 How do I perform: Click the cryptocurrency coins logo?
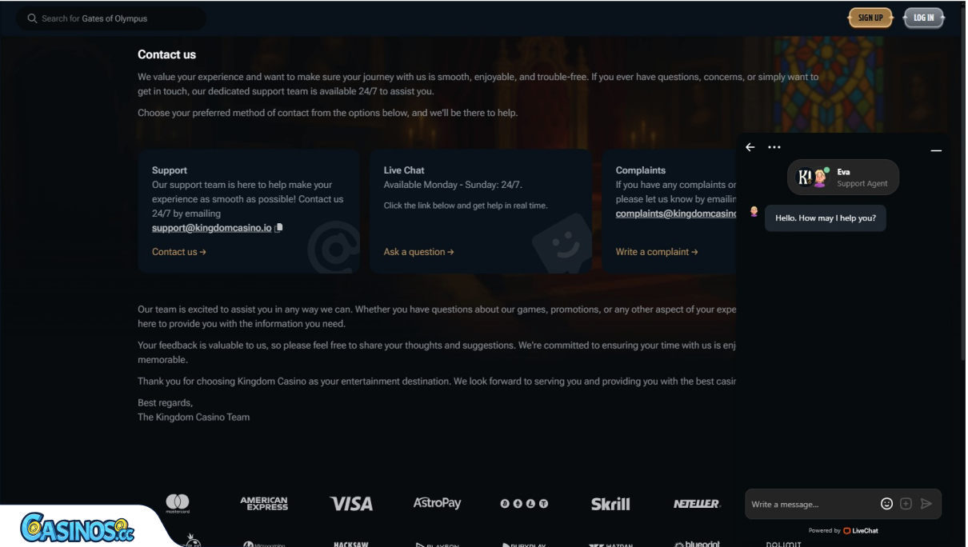pos(524,504)
